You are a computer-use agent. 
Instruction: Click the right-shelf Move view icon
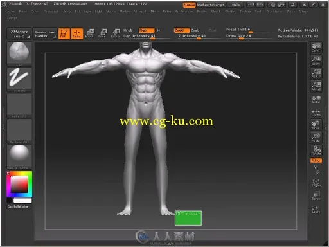click(316, 125)
